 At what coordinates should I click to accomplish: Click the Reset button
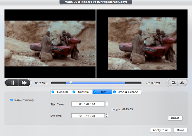click(175, 118)
